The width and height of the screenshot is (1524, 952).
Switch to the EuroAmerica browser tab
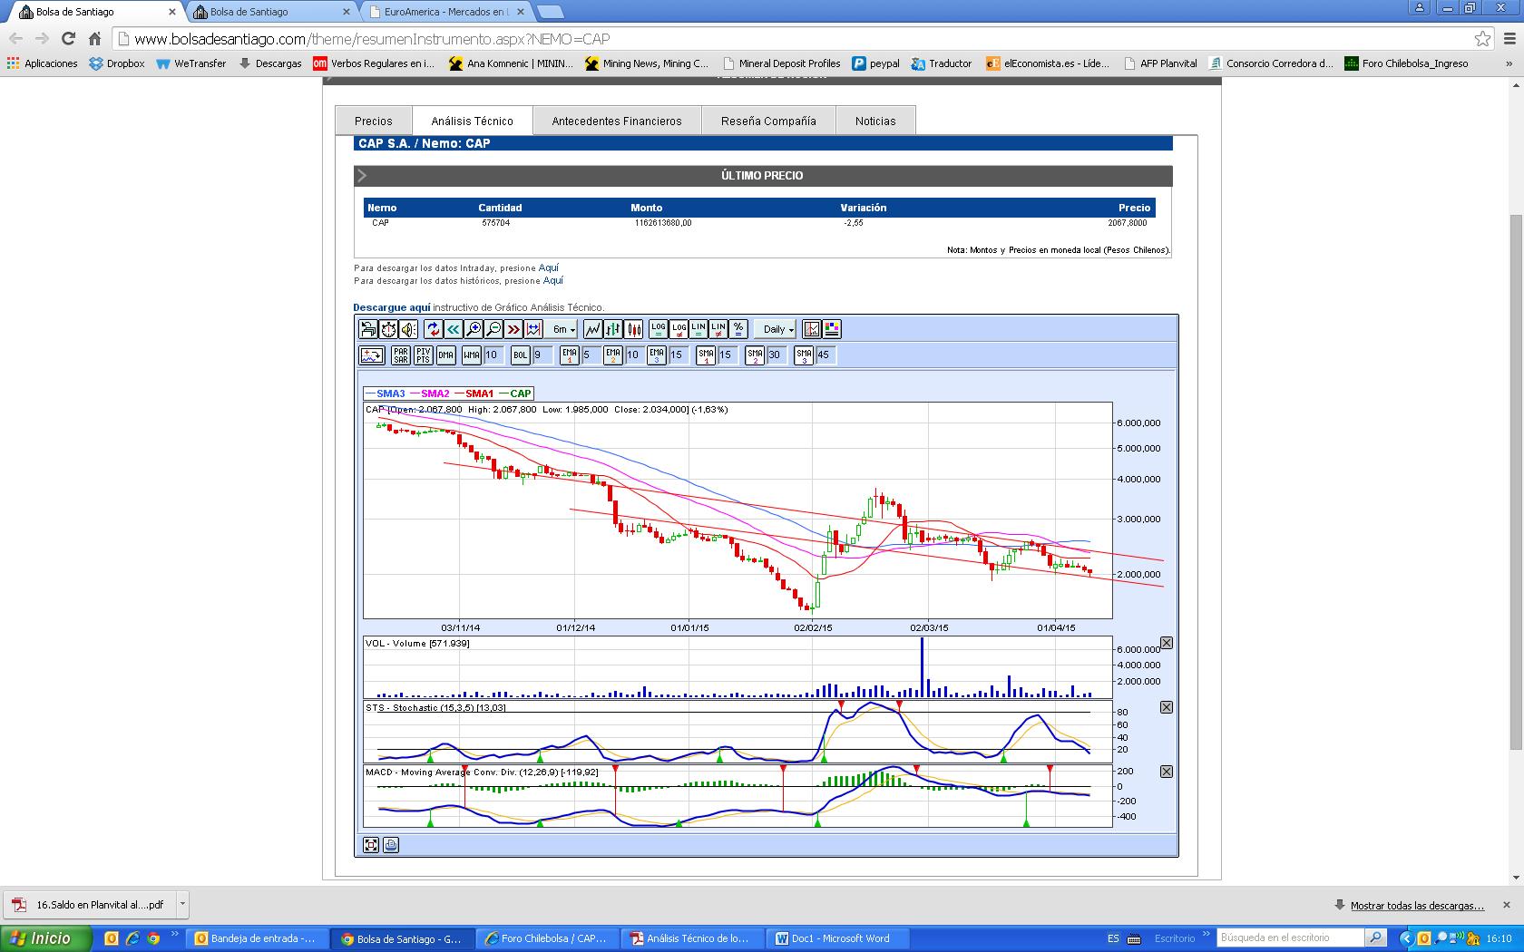pos(444,12)
